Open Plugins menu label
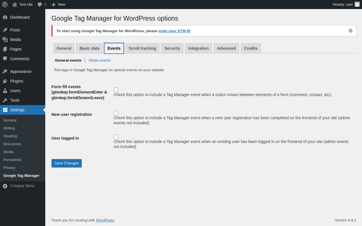Viewport: 362px width, 226px height. coord(17,81)
